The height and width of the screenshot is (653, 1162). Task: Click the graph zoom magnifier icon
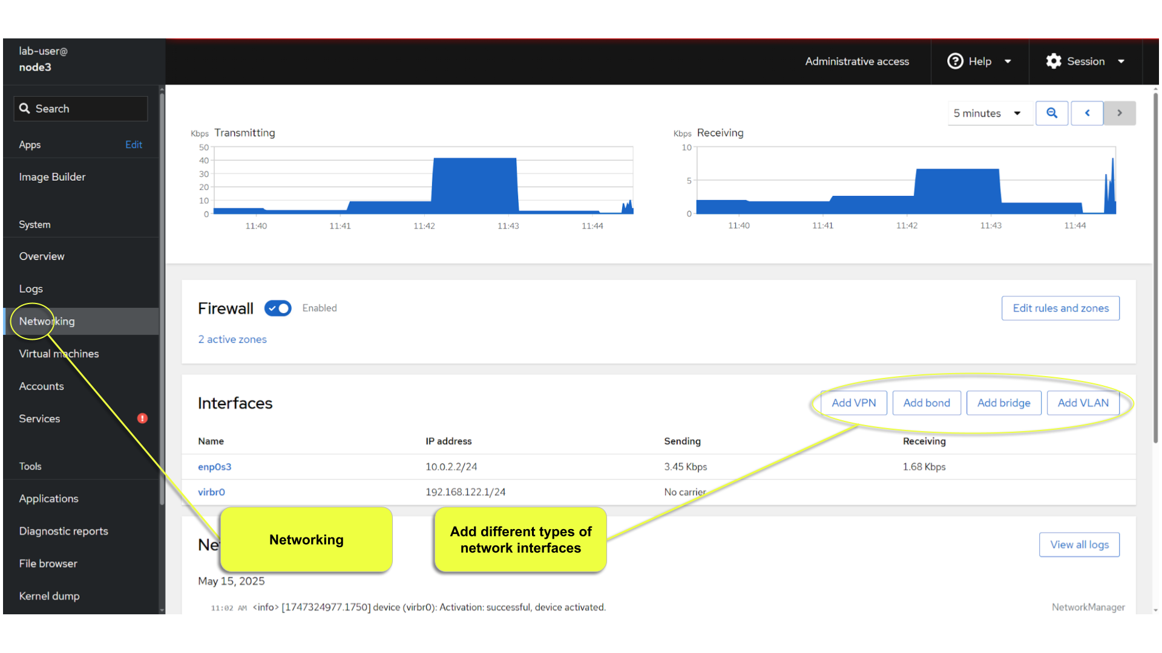click(1052, 113)
